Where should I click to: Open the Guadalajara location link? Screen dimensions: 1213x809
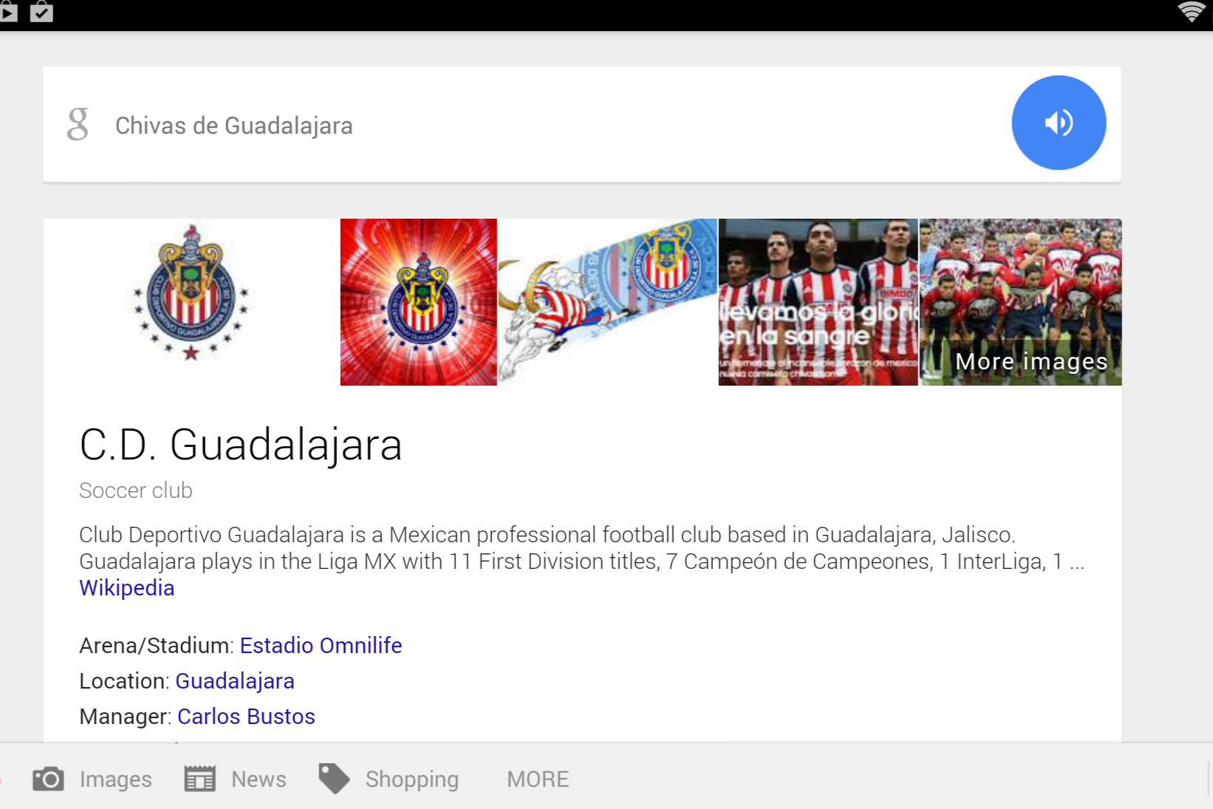[x=235, y=681]
